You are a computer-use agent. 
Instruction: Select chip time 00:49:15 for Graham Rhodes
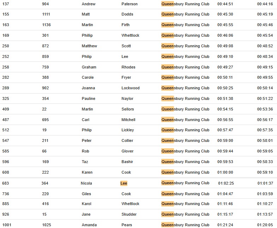[265, 67]
